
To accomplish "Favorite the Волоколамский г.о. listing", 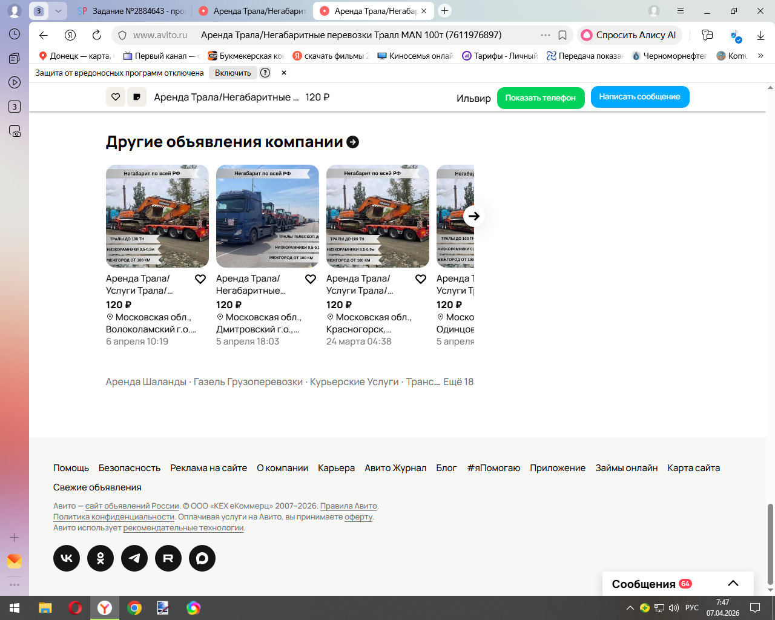I will [x=200, y=279].
